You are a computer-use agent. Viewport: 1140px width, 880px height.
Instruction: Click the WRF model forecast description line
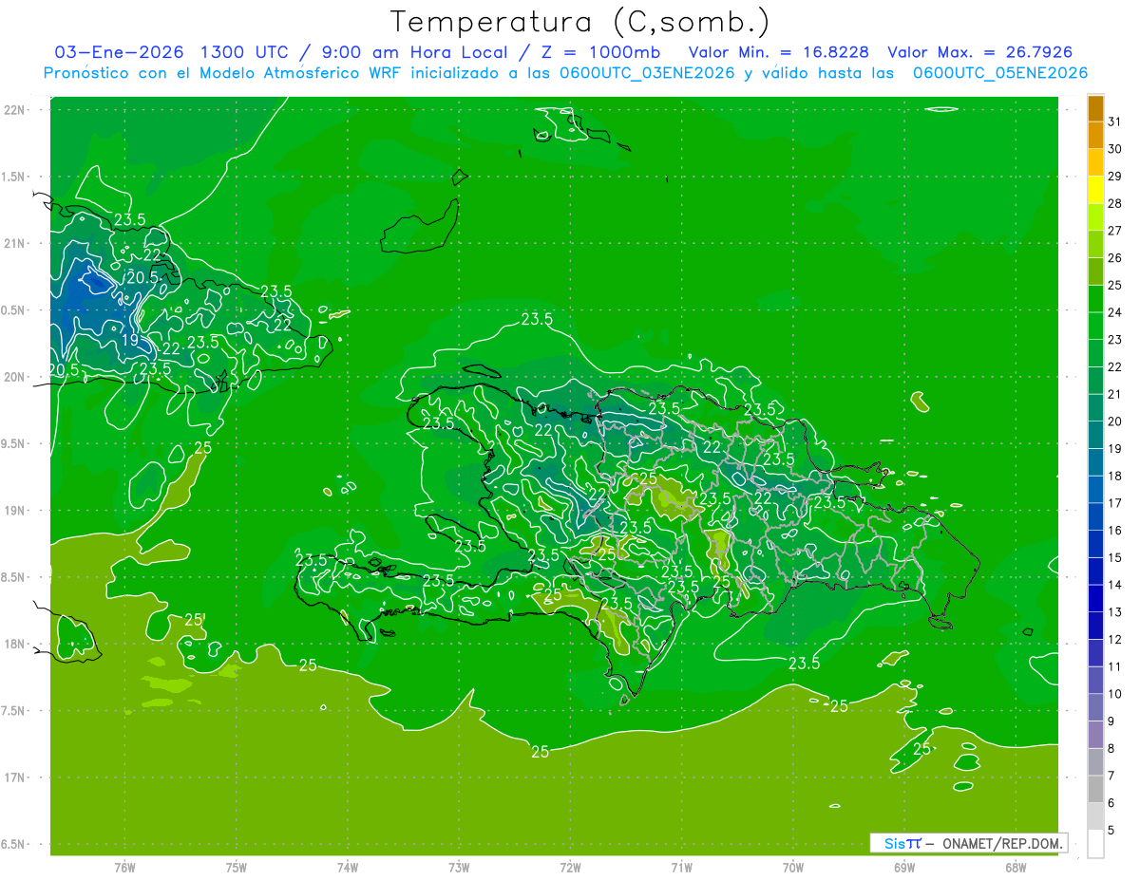click(x=565, y=73)
